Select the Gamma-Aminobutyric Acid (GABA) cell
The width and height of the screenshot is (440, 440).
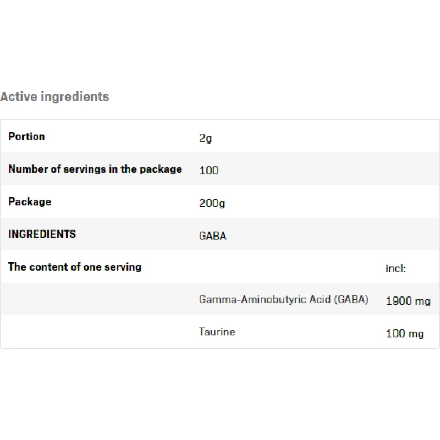[x=284, y=300]
